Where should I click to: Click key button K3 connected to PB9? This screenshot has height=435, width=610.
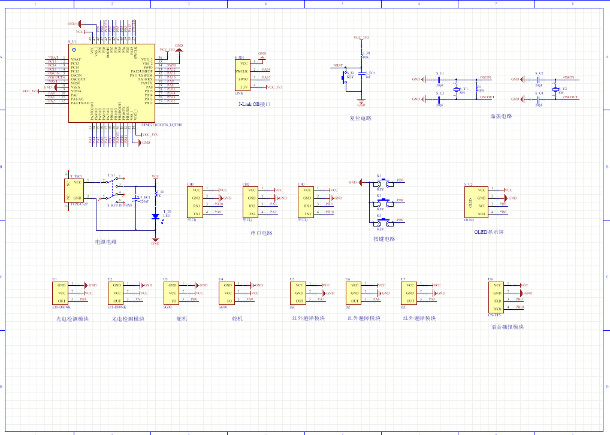coord(380,222)
